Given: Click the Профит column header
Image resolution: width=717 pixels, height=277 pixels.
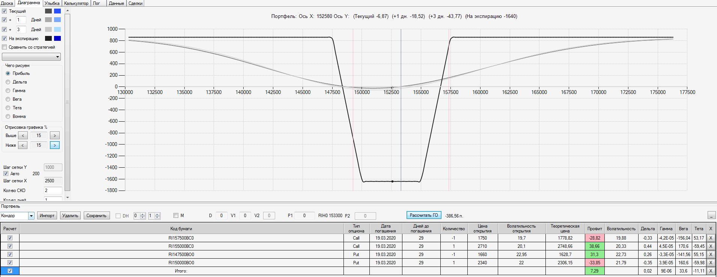Looking at the screenshot, I should point(595,229).
